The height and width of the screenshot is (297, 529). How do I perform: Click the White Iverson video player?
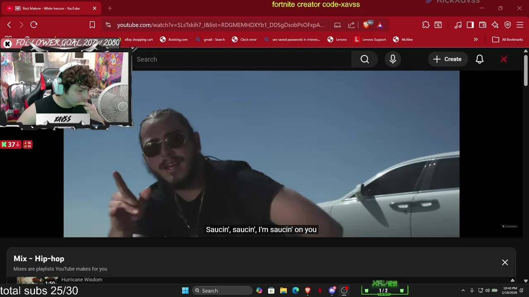point(261,154)
